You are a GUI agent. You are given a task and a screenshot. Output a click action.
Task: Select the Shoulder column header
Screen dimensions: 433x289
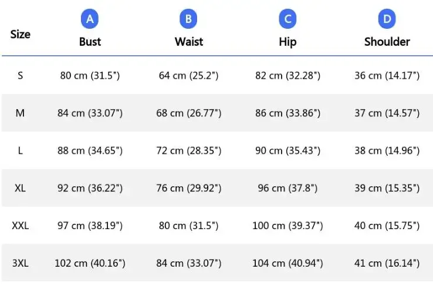click(x=387, y=42)
